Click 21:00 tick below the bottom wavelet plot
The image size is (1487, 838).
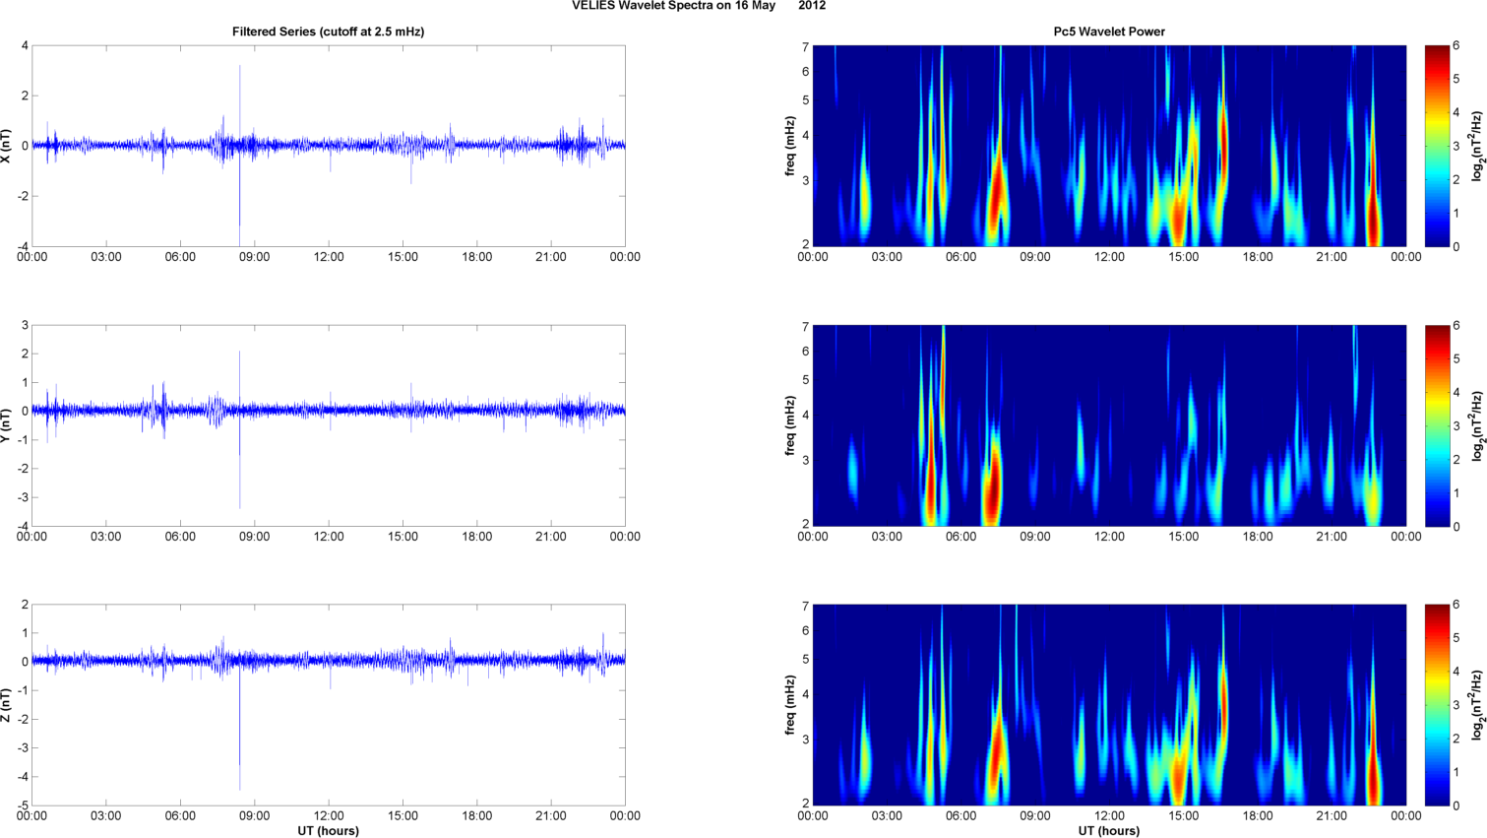(x=1332, y=816)
